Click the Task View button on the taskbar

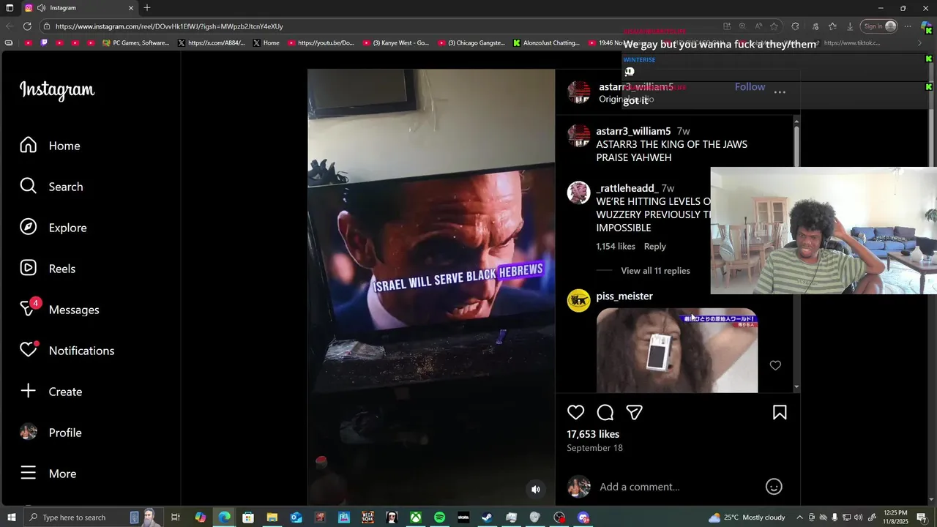tap(176, 517)
